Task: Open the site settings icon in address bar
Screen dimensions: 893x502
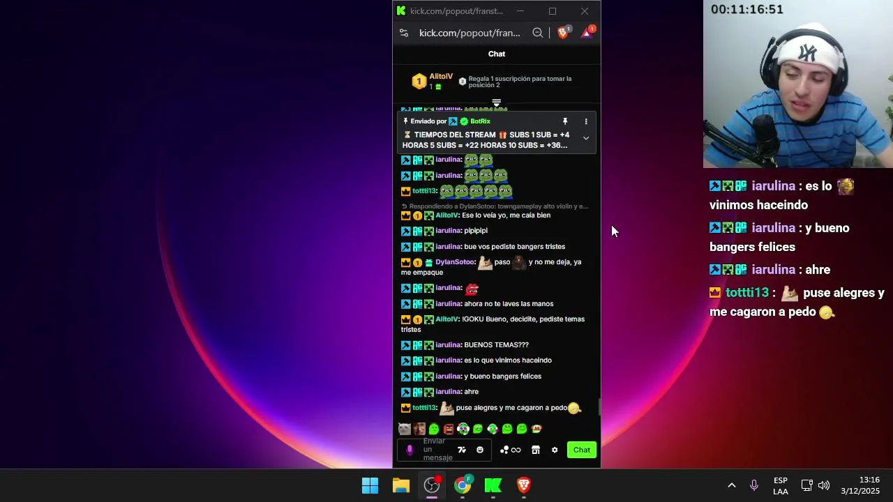Action: point(404,33)
